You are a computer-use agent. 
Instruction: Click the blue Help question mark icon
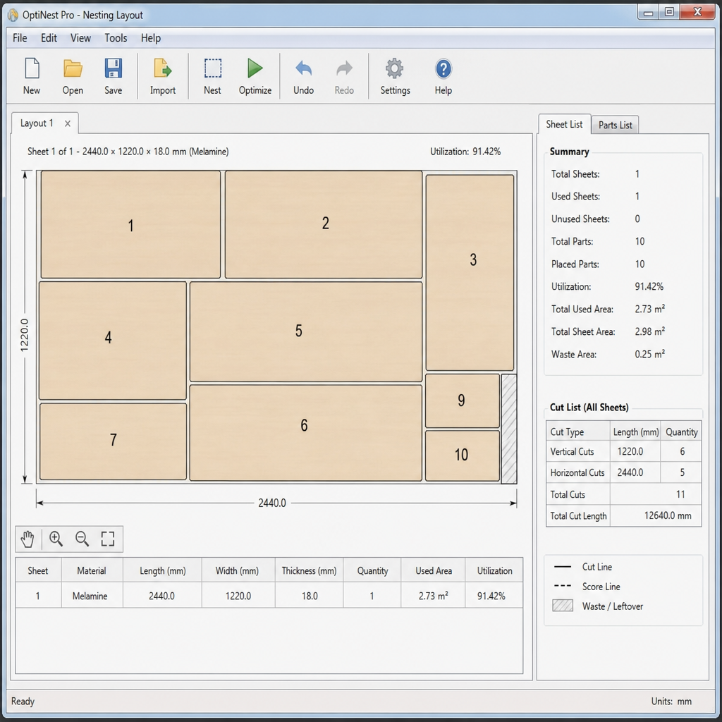click(x=443, y=69)
